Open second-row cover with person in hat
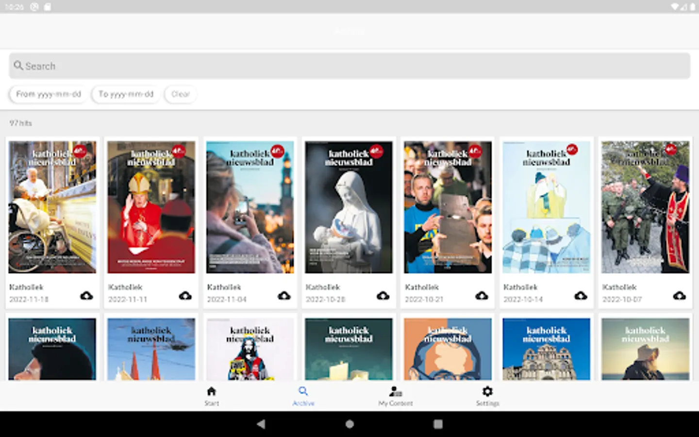Image resolution: width=699 pixels, height=437 pixels. click(x=646, y=349)
